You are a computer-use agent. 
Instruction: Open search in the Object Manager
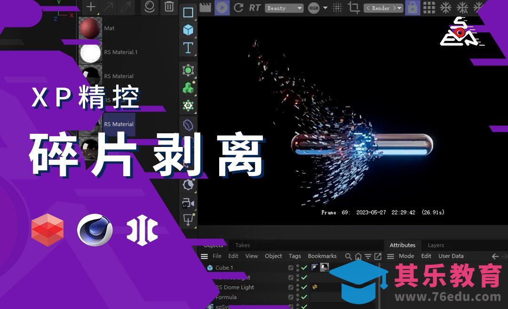click(x=348, y=256)
